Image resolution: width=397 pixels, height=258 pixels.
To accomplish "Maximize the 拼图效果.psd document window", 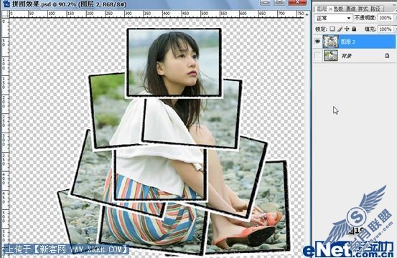I will tap(279, 2).
